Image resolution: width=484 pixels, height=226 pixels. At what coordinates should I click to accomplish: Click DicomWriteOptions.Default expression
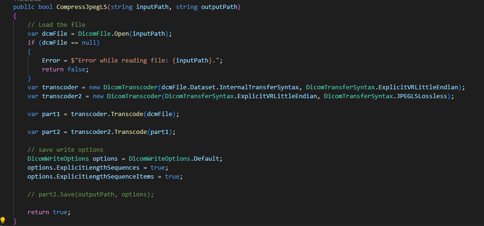tap(174, 159)
